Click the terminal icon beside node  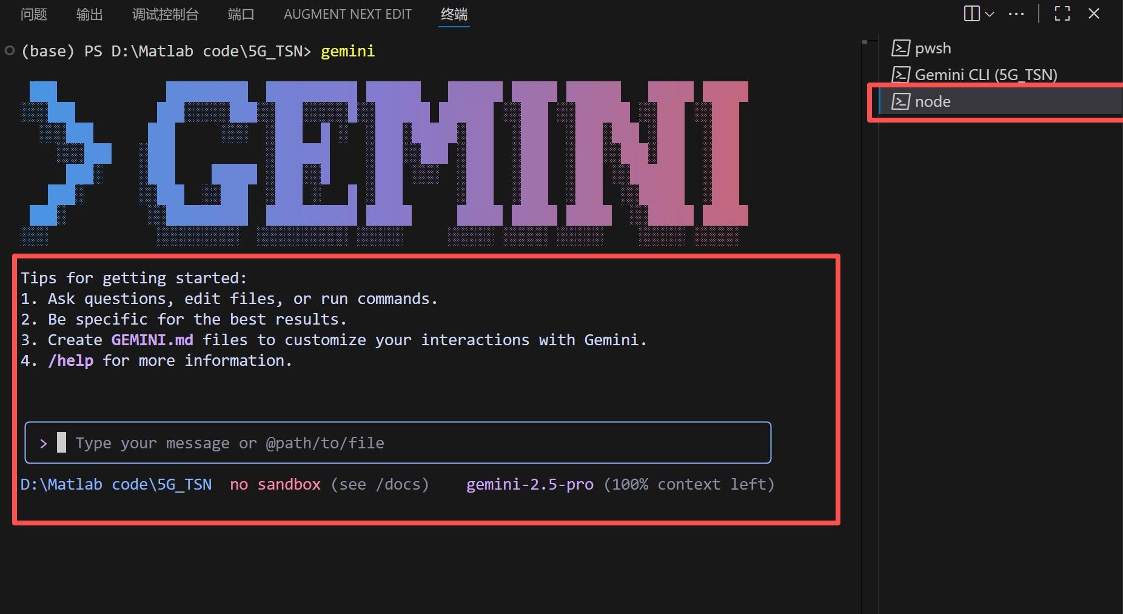[x=901, y=101]
